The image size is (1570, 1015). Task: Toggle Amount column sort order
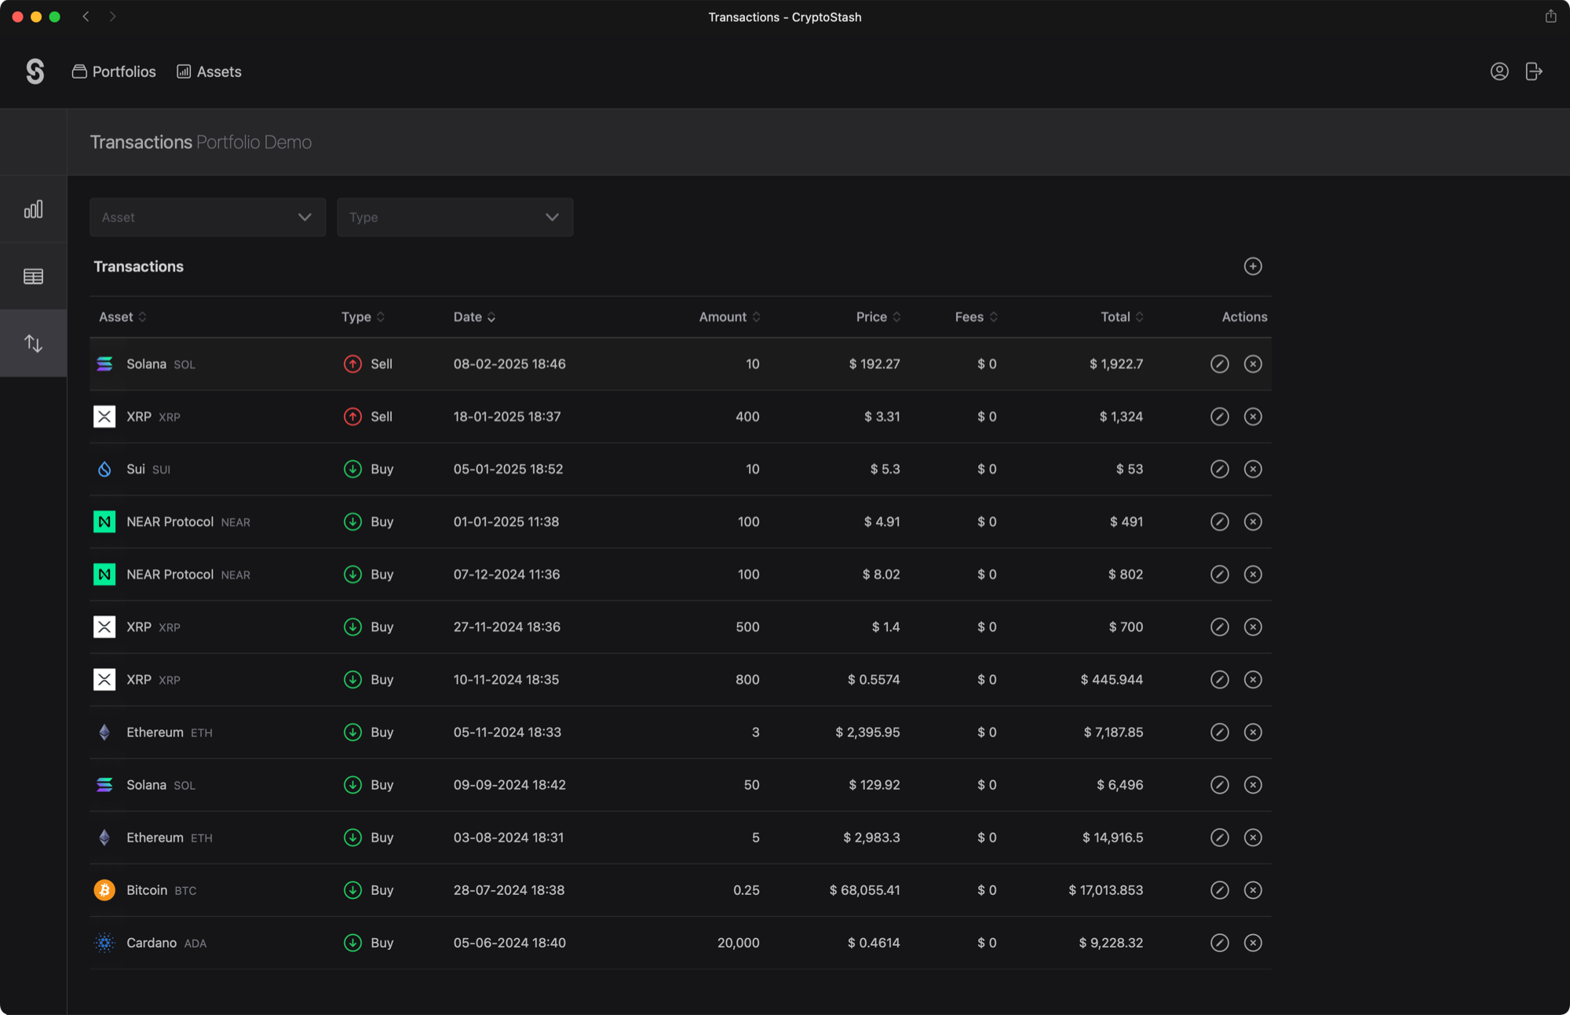[x=728, y=316]
